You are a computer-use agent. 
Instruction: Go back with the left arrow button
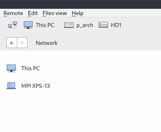click(x=12, y=43)
